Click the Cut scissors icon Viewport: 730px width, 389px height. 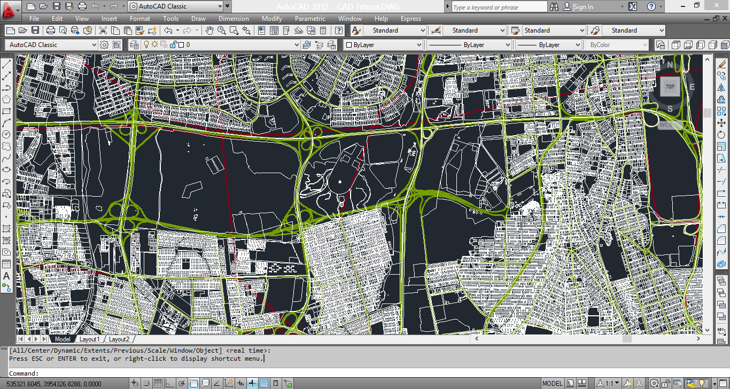point(102,30)
